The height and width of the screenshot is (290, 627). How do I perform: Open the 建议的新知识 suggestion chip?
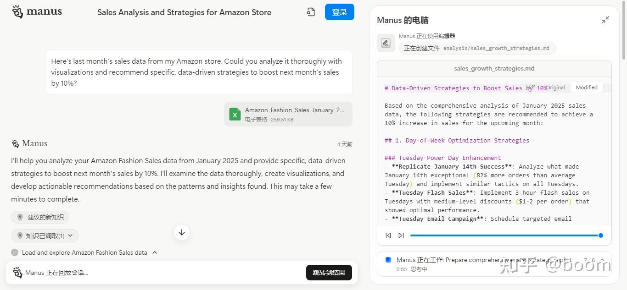pos(40,217)
